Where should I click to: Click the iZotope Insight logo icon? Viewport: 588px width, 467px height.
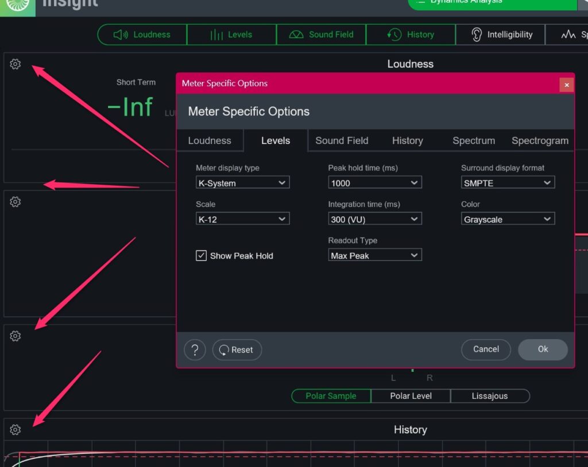coord(17,5)
